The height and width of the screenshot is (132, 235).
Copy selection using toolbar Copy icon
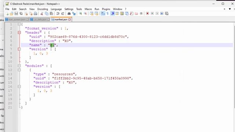[47, 14]
